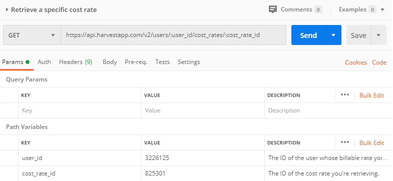The width and height of the screenshot is (393, 181).
Task: Save the request
Action: point(358,35)
